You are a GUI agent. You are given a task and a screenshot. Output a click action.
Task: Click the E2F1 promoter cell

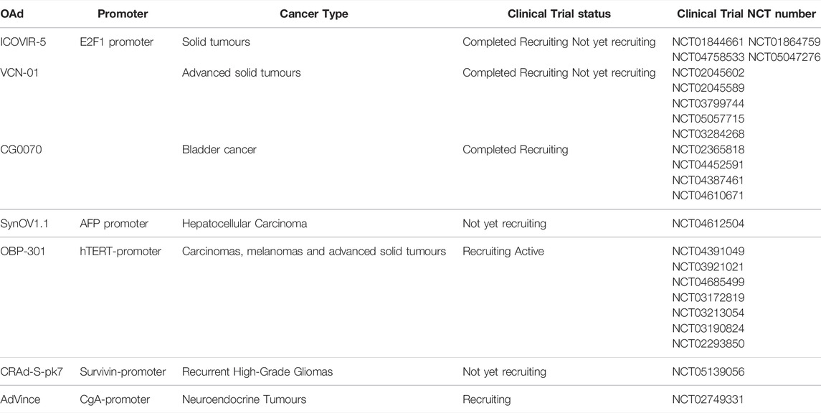coord(117,42)
